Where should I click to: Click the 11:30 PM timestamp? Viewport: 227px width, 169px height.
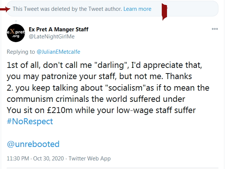tap(18, 159)
